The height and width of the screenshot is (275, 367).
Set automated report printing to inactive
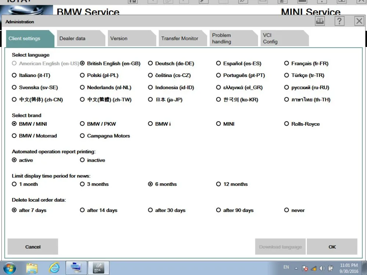pyautogui.click(x=92, y=160)
